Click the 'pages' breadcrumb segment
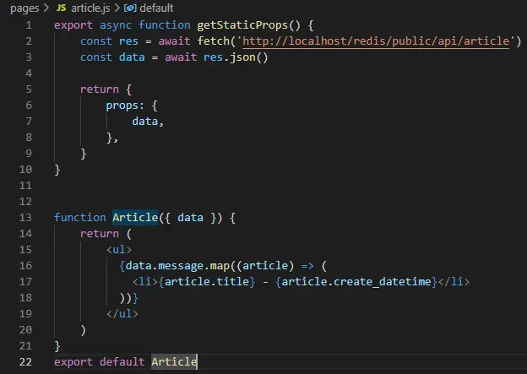The height and width of the screenshot is (374, 527). pyautogui.click(x=24, y=8)
